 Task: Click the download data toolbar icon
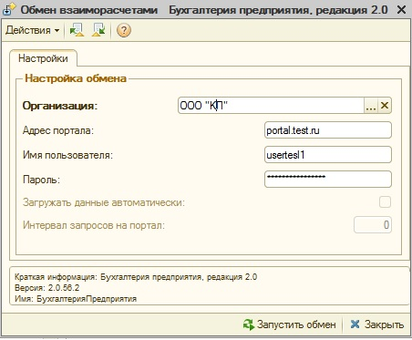point(98,30)
